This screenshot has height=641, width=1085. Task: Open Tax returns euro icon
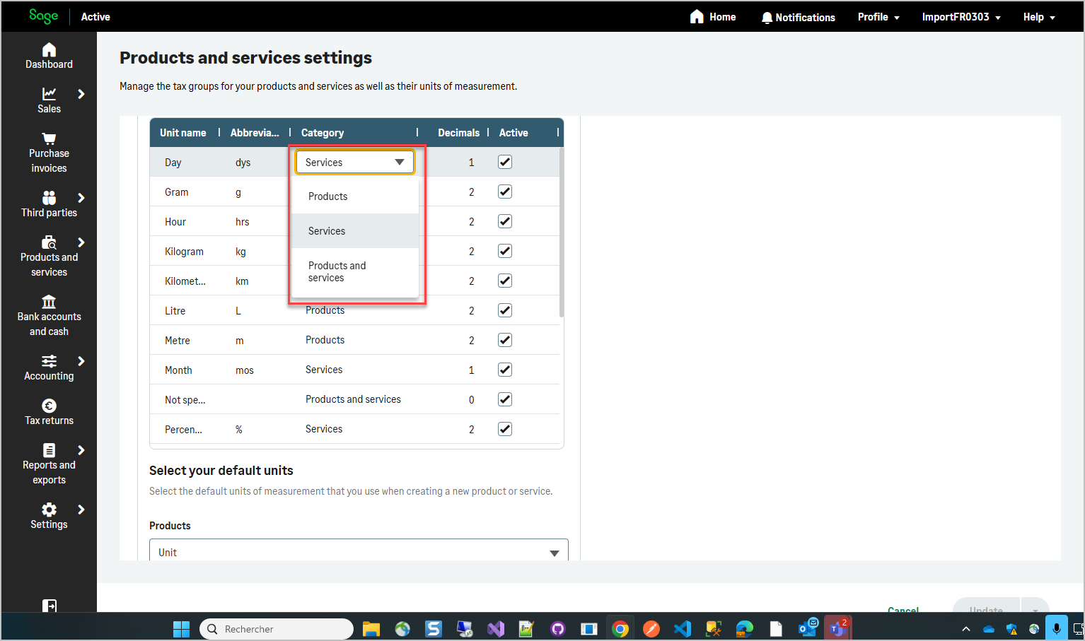[49, 406]
